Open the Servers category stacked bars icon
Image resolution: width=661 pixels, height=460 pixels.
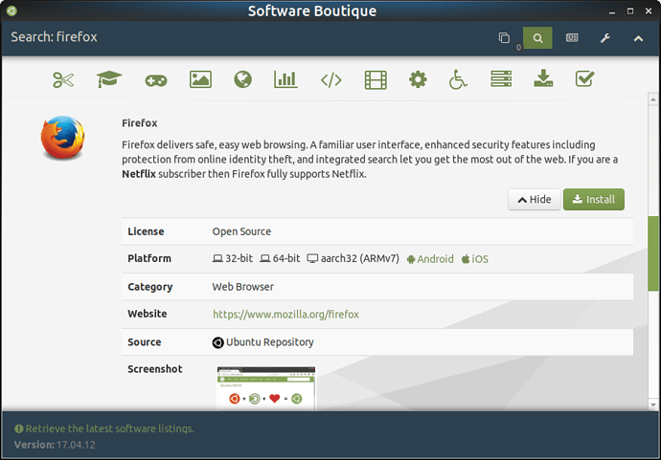[501, 78]
